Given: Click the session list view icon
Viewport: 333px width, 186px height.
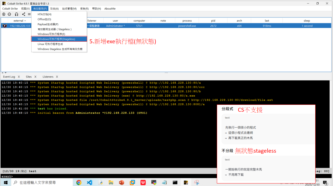Looking at the screenshot, I should 29,14.
